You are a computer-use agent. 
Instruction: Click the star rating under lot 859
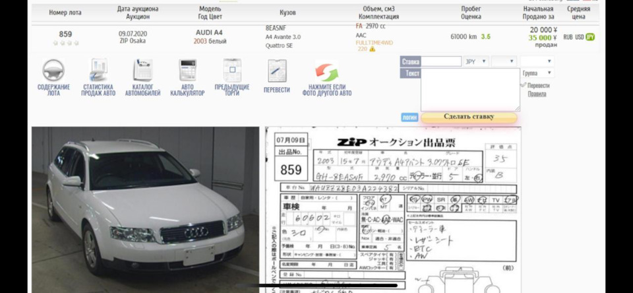point(66,43)
